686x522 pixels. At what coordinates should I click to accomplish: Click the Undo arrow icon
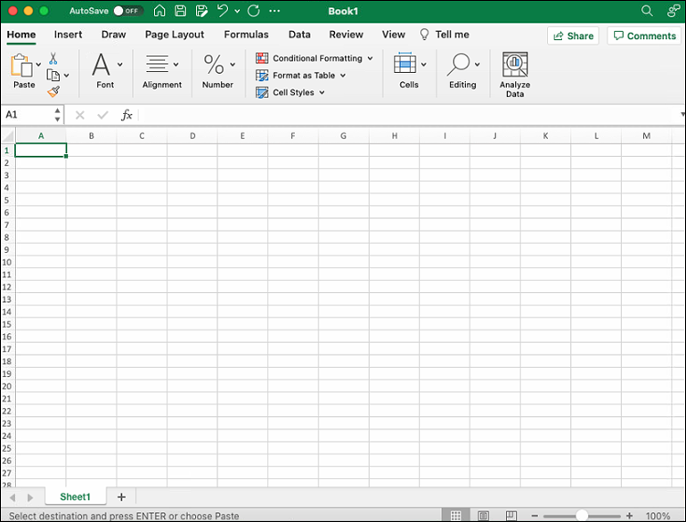click(222, 10)
